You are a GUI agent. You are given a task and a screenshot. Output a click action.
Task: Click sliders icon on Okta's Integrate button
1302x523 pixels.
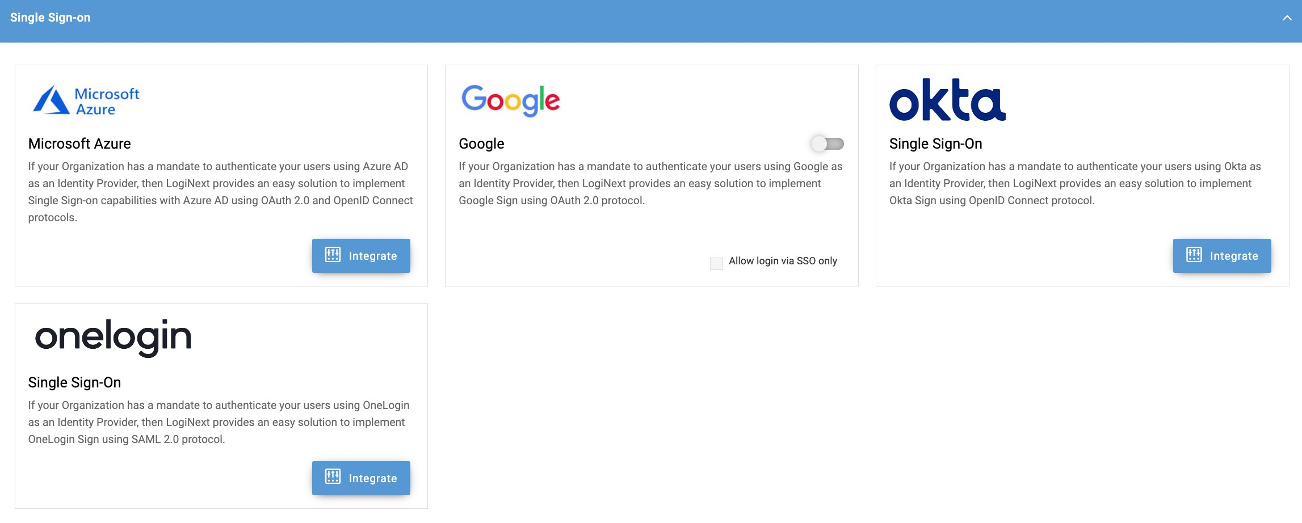[x=1194, y=255]
